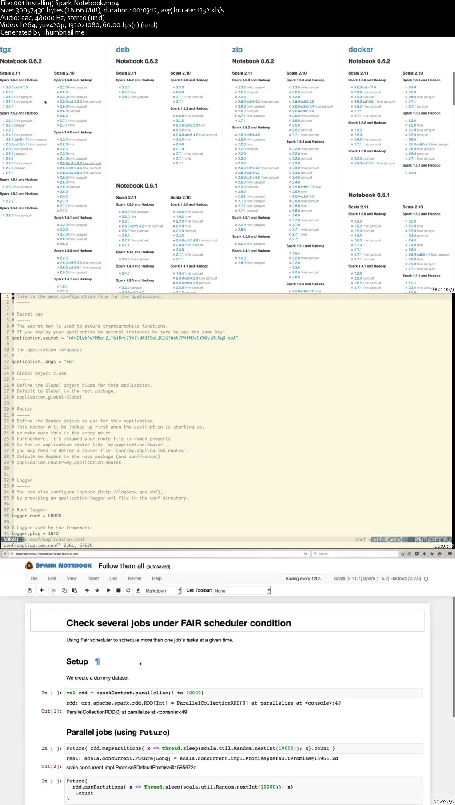Click the logger.root = ERROR line
The height and width of the screenshot is (805, 455).
(36, 516)
